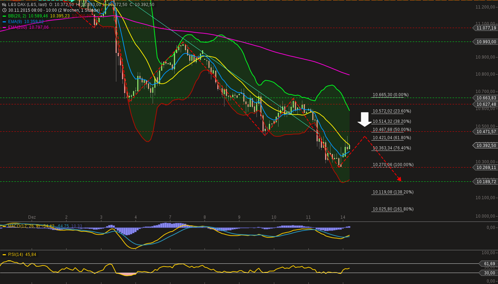This screenshot has width=498, height=284.
Task: Click the close price value C: 10.392,50
Action: (142, 5)
